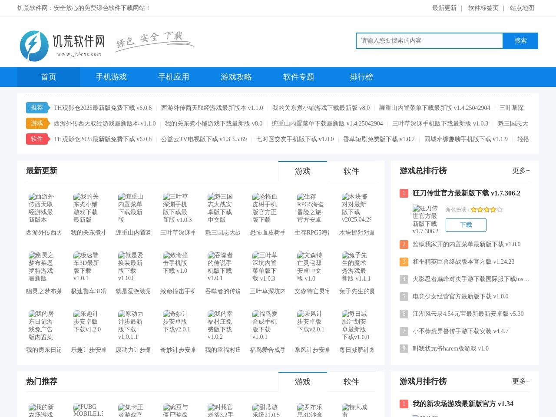
Task: Click the red rank 1 badge in 游戏总排行榜
Action: [x=404, y=193]
